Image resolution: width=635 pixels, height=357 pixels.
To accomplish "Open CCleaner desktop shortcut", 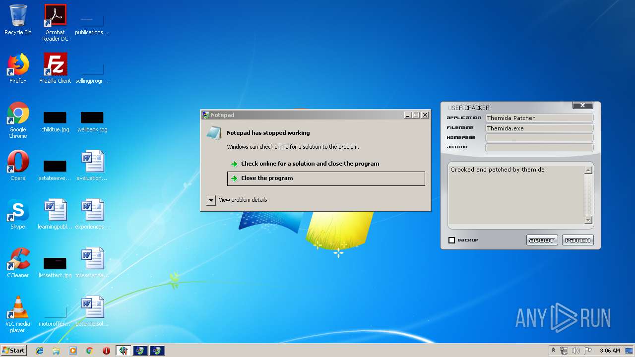I will click(18, 263).
